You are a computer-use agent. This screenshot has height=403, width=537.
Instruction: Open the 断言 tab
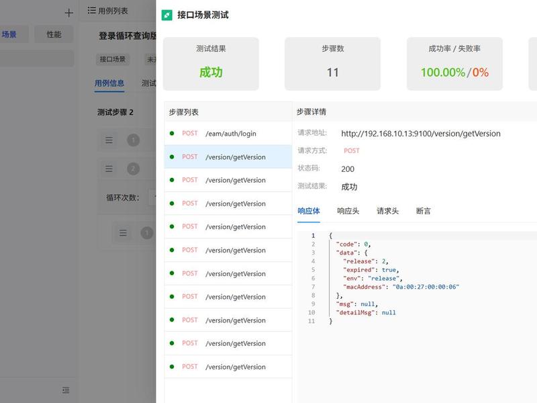coord(424,211)
